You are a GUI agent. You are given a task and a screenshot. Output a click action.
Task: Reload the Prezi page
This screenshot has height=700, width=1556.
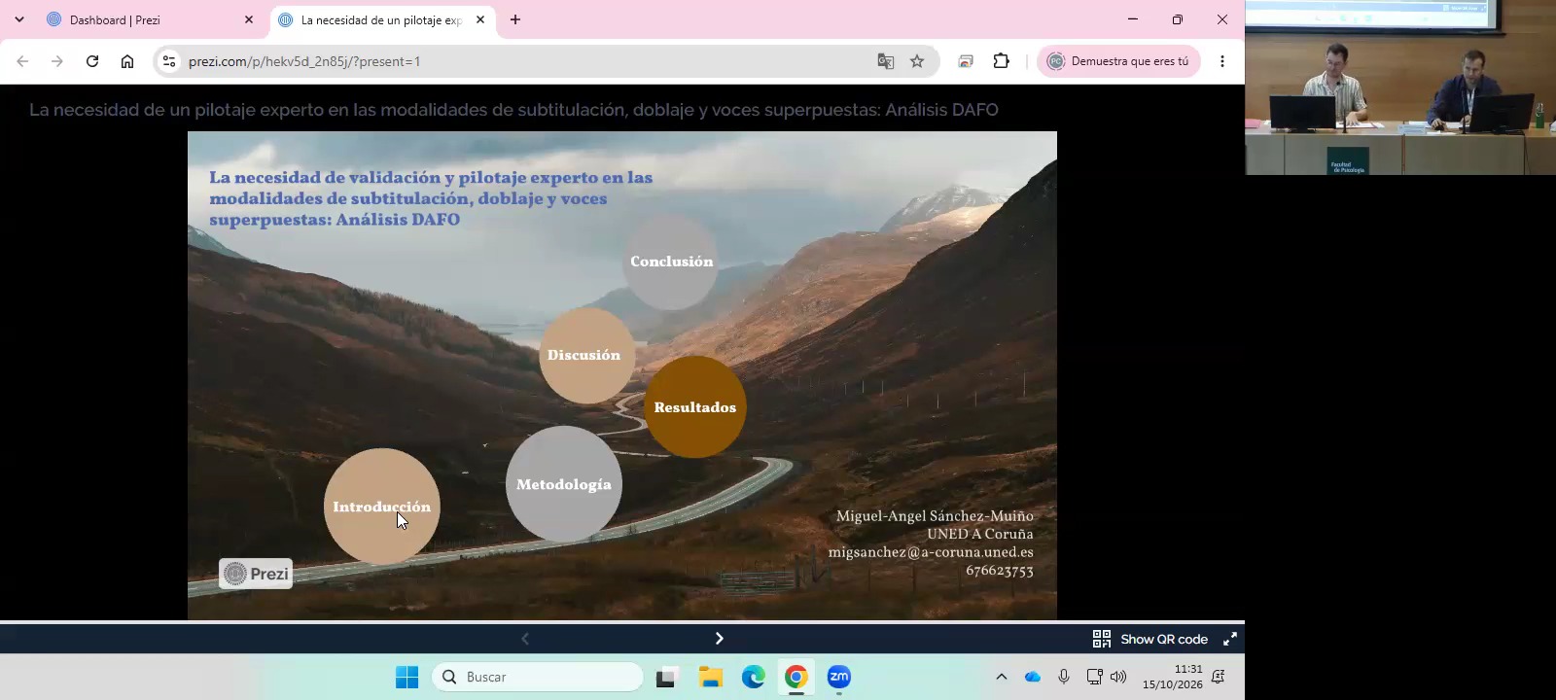(x=92, y=61)
